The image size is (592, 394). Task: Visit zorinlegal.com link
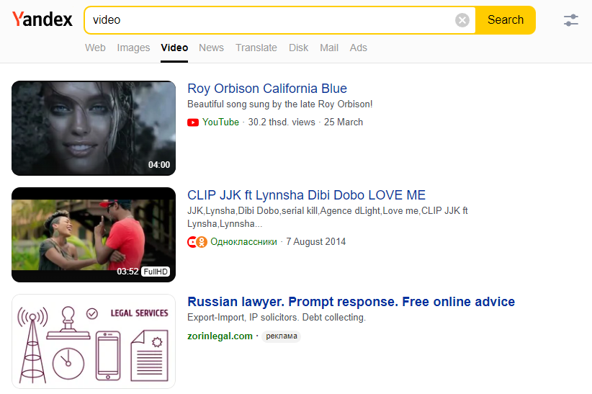pyautogui.click(x=220, y=336)
